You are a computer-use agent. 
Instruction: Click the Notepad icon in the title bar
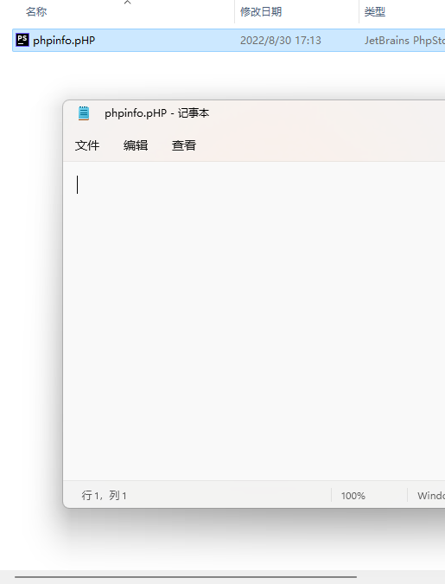(84, 113)
